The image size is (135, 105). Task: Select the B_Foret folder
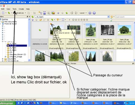(x=13, y=48)
